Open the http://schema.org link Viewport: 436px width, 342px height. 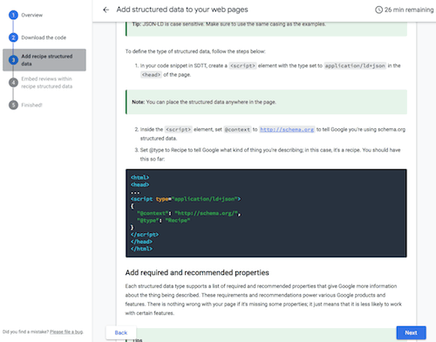coord(287,129)
